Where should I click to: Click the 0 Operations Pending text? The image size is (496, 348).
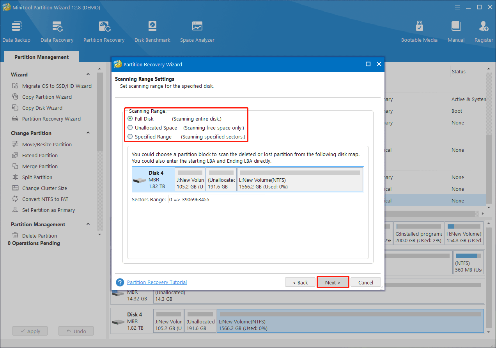(x=34, y=243)
